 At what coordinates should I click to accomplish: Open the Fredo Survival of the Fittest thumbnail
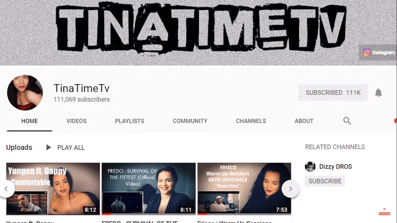[x=149, y=189]
